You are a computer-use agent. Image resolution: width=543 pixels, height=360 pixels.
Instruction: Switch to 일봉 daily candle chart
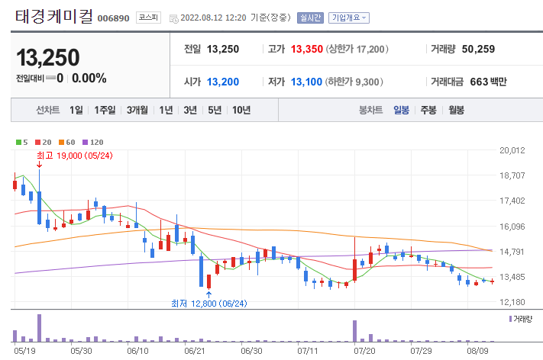click(x=401, y=110)
